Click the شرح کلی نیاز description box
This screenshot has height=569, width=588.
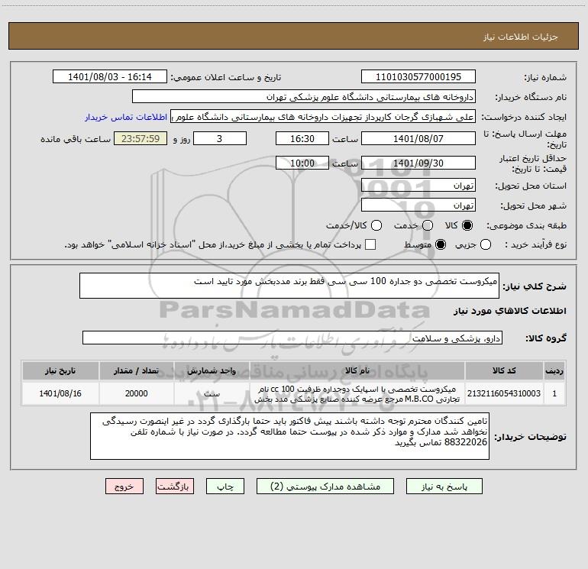[x=289, y=286]
